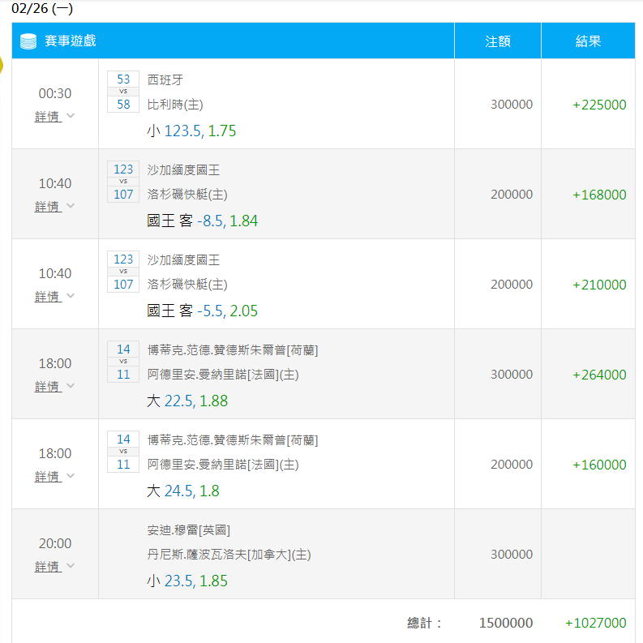This screenshot has width=643, height=643.
Task: Expand 詳情 chevron for second 10:40 Kings bet
Action: tap(71, 296)
